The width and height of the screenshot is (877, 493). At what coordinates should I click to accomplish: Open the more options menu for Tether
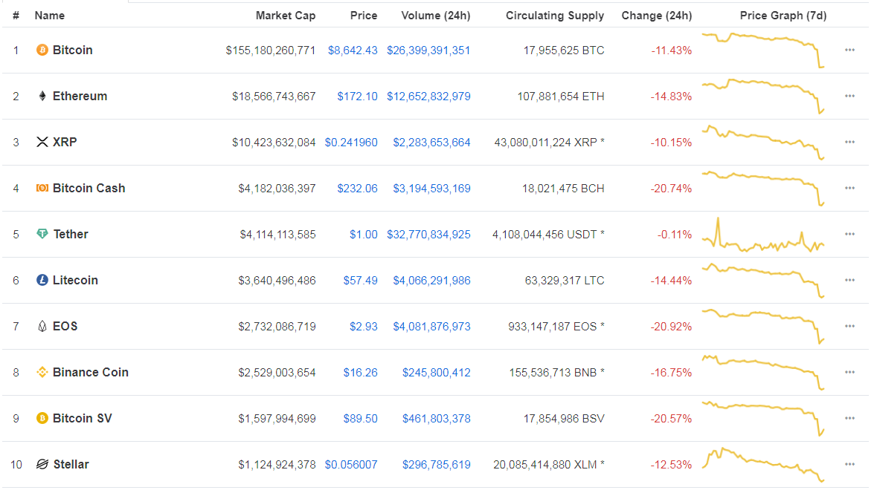coord(849,234)
